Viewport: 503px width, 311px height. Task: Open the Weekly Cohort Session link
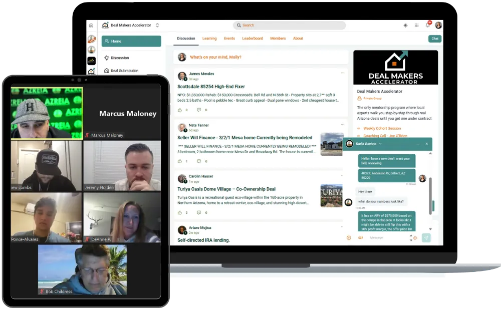382,129
